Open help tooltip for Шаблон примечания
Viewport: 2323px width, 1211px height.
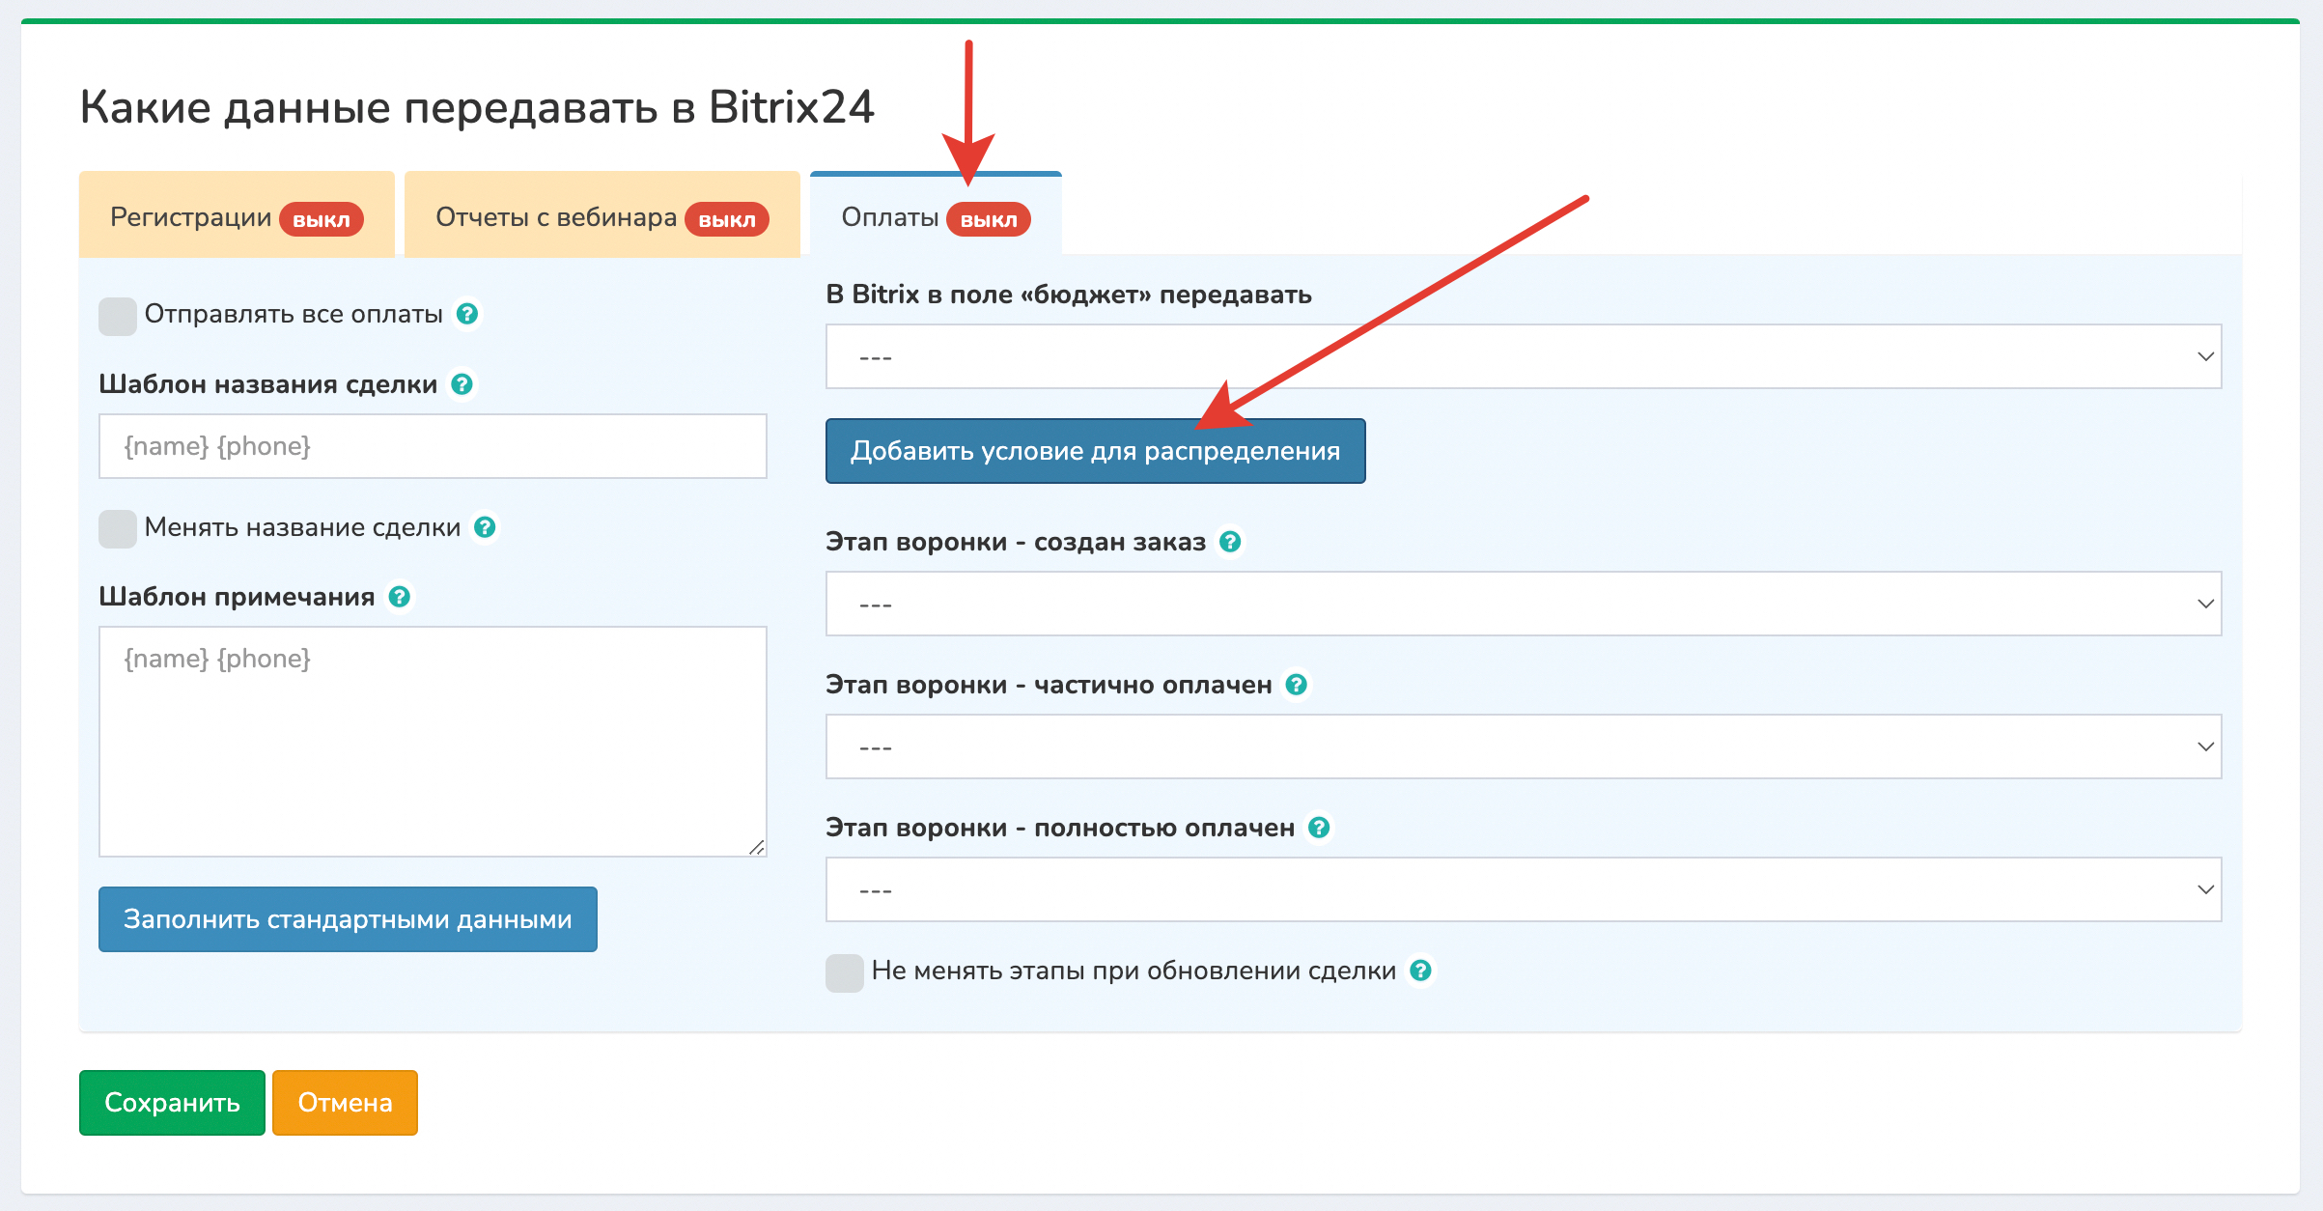click(x=400, y=597)
